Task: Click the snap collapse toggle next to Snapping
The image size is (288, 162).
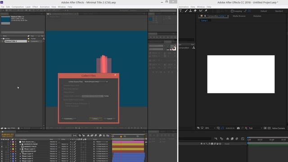Action: click(x=245, y=11)
